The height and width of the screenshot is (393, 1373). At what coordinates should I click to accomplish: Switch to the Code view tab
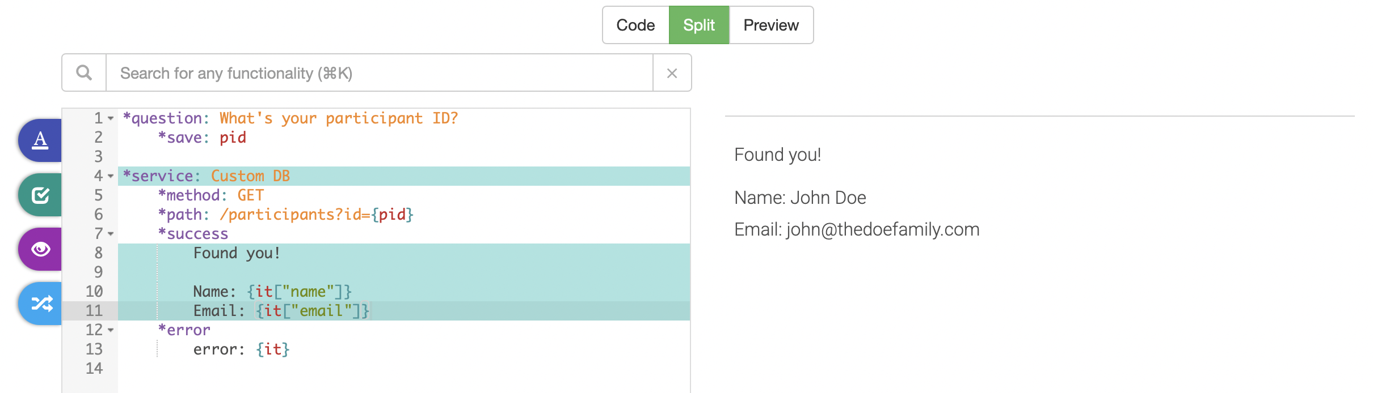(635, 25)
